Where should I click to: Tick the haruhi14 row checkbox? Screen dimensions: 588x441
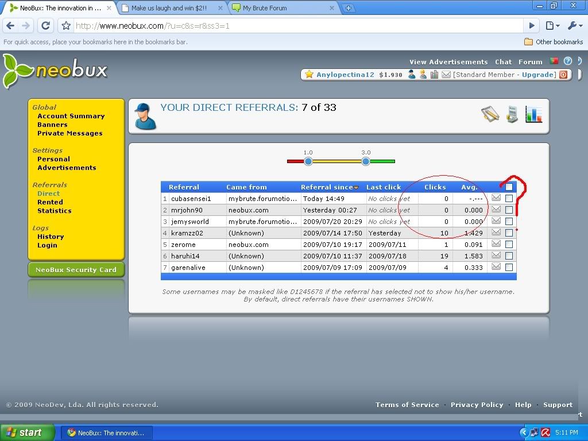(x=509, y=256)
